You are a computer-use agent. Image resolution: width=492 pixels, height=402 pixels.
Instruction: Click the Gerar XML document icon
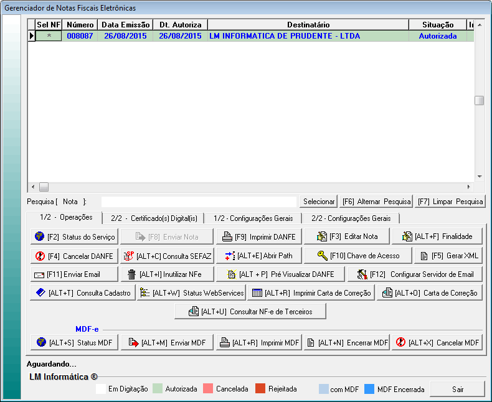click(x=424, y=256)
